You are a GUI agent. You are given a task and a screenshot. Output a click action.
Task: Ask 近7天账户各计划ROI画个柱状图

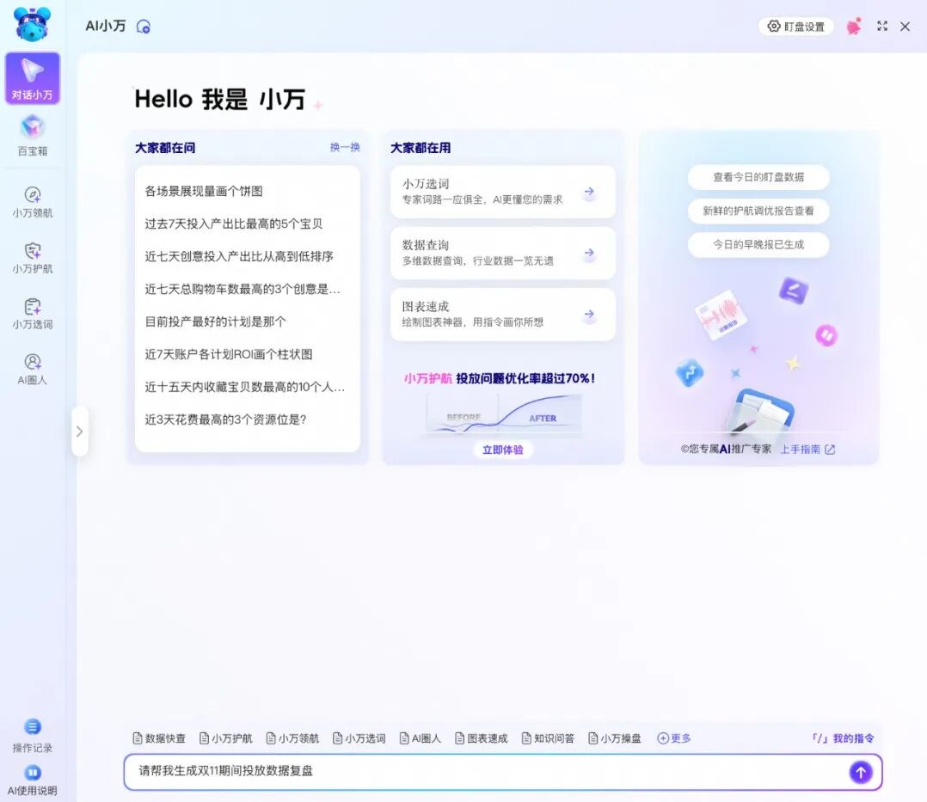(x=229, y=354)
